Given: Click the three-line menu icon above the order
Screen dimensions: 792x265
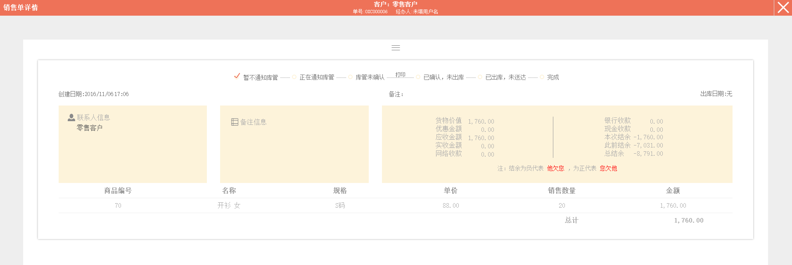Looking at the screenshot, I should point(396,48).
